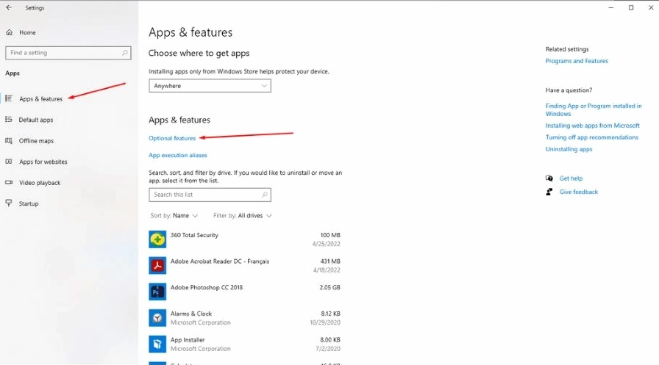Click the 360 Total Security app icon

[157, 239]
